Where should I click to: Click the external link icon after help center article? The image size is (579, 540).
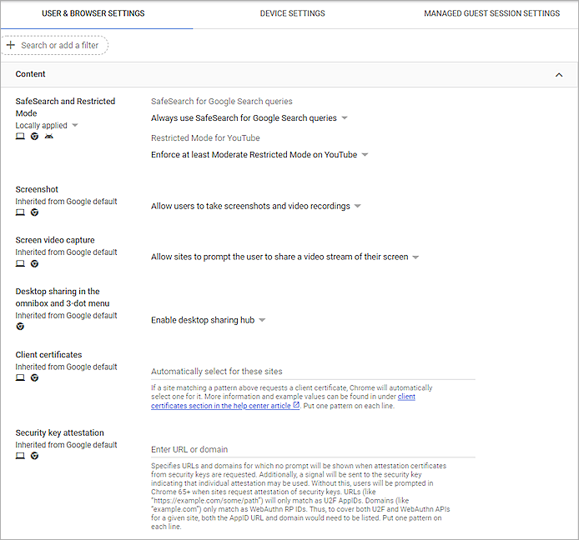296,405
